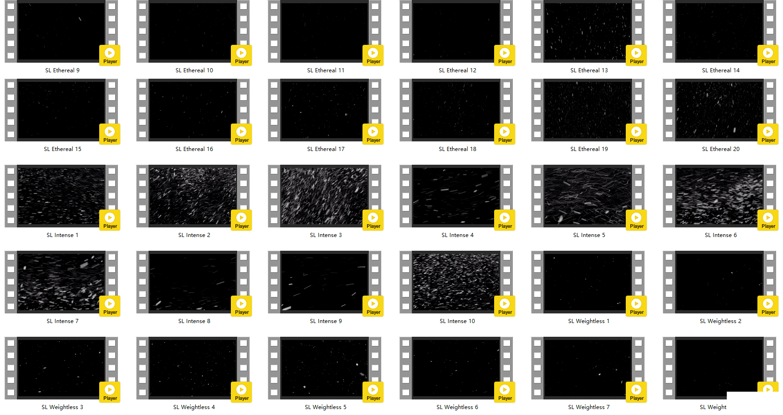Select the SL Ethereal 11 video thumbnail

[x=324, y=31]
